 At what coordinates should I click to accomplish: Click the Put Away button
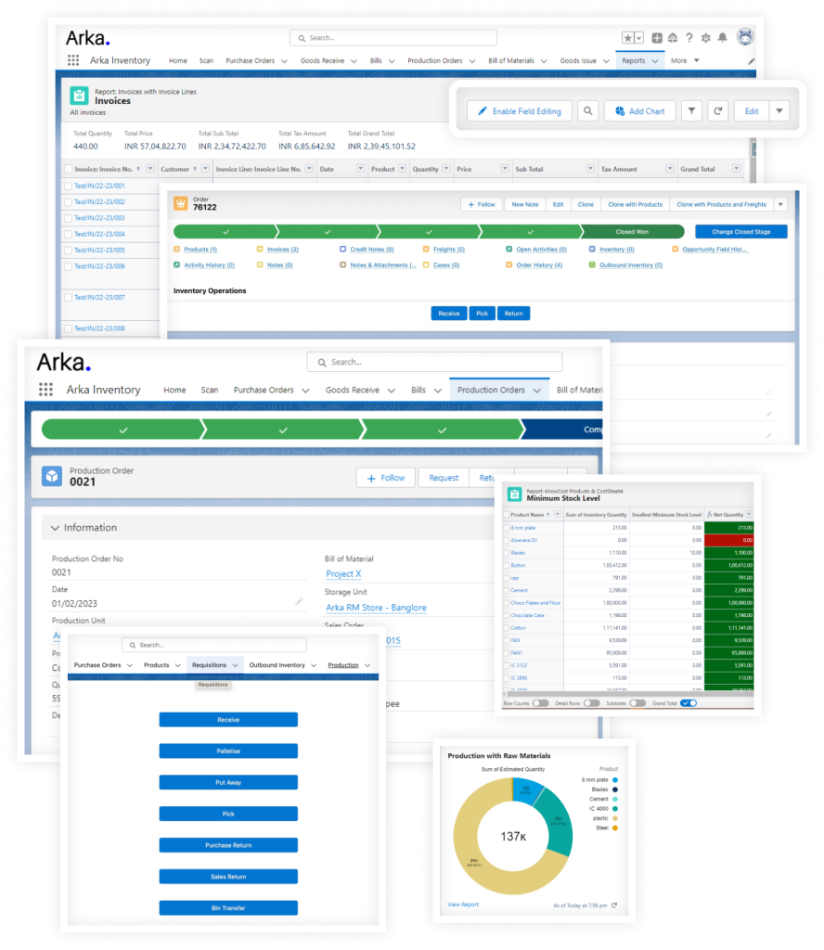tap(228, 782)
